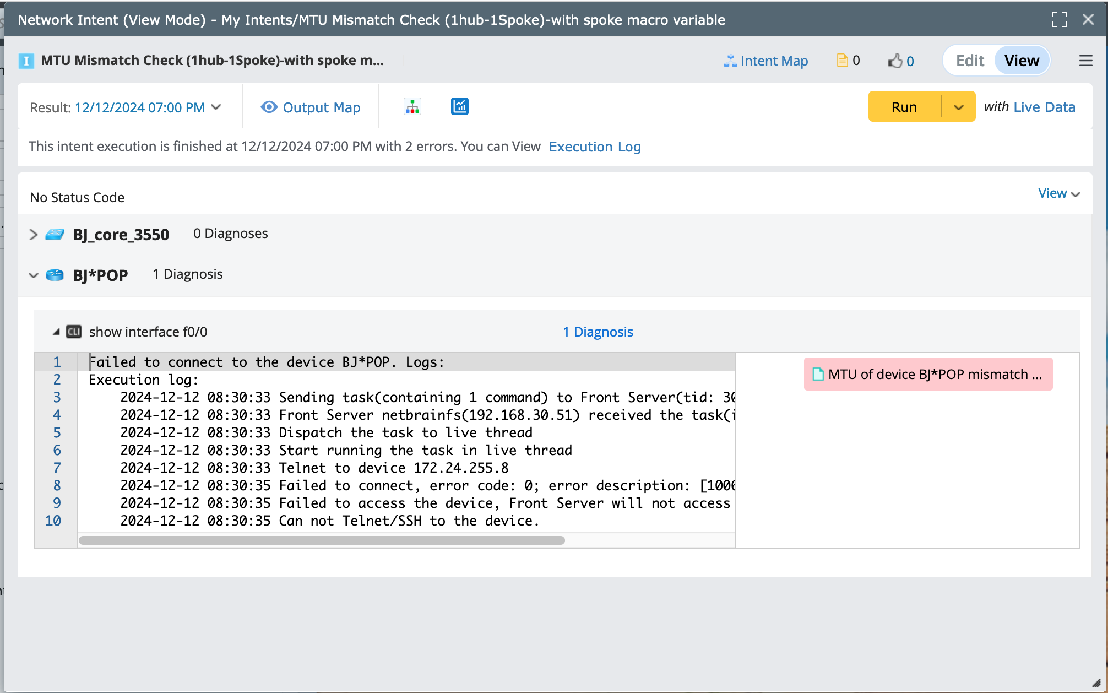Click the topology tree icon in toolbar
This screenshot has width=1108, height=693.
[x=412, y=106]
